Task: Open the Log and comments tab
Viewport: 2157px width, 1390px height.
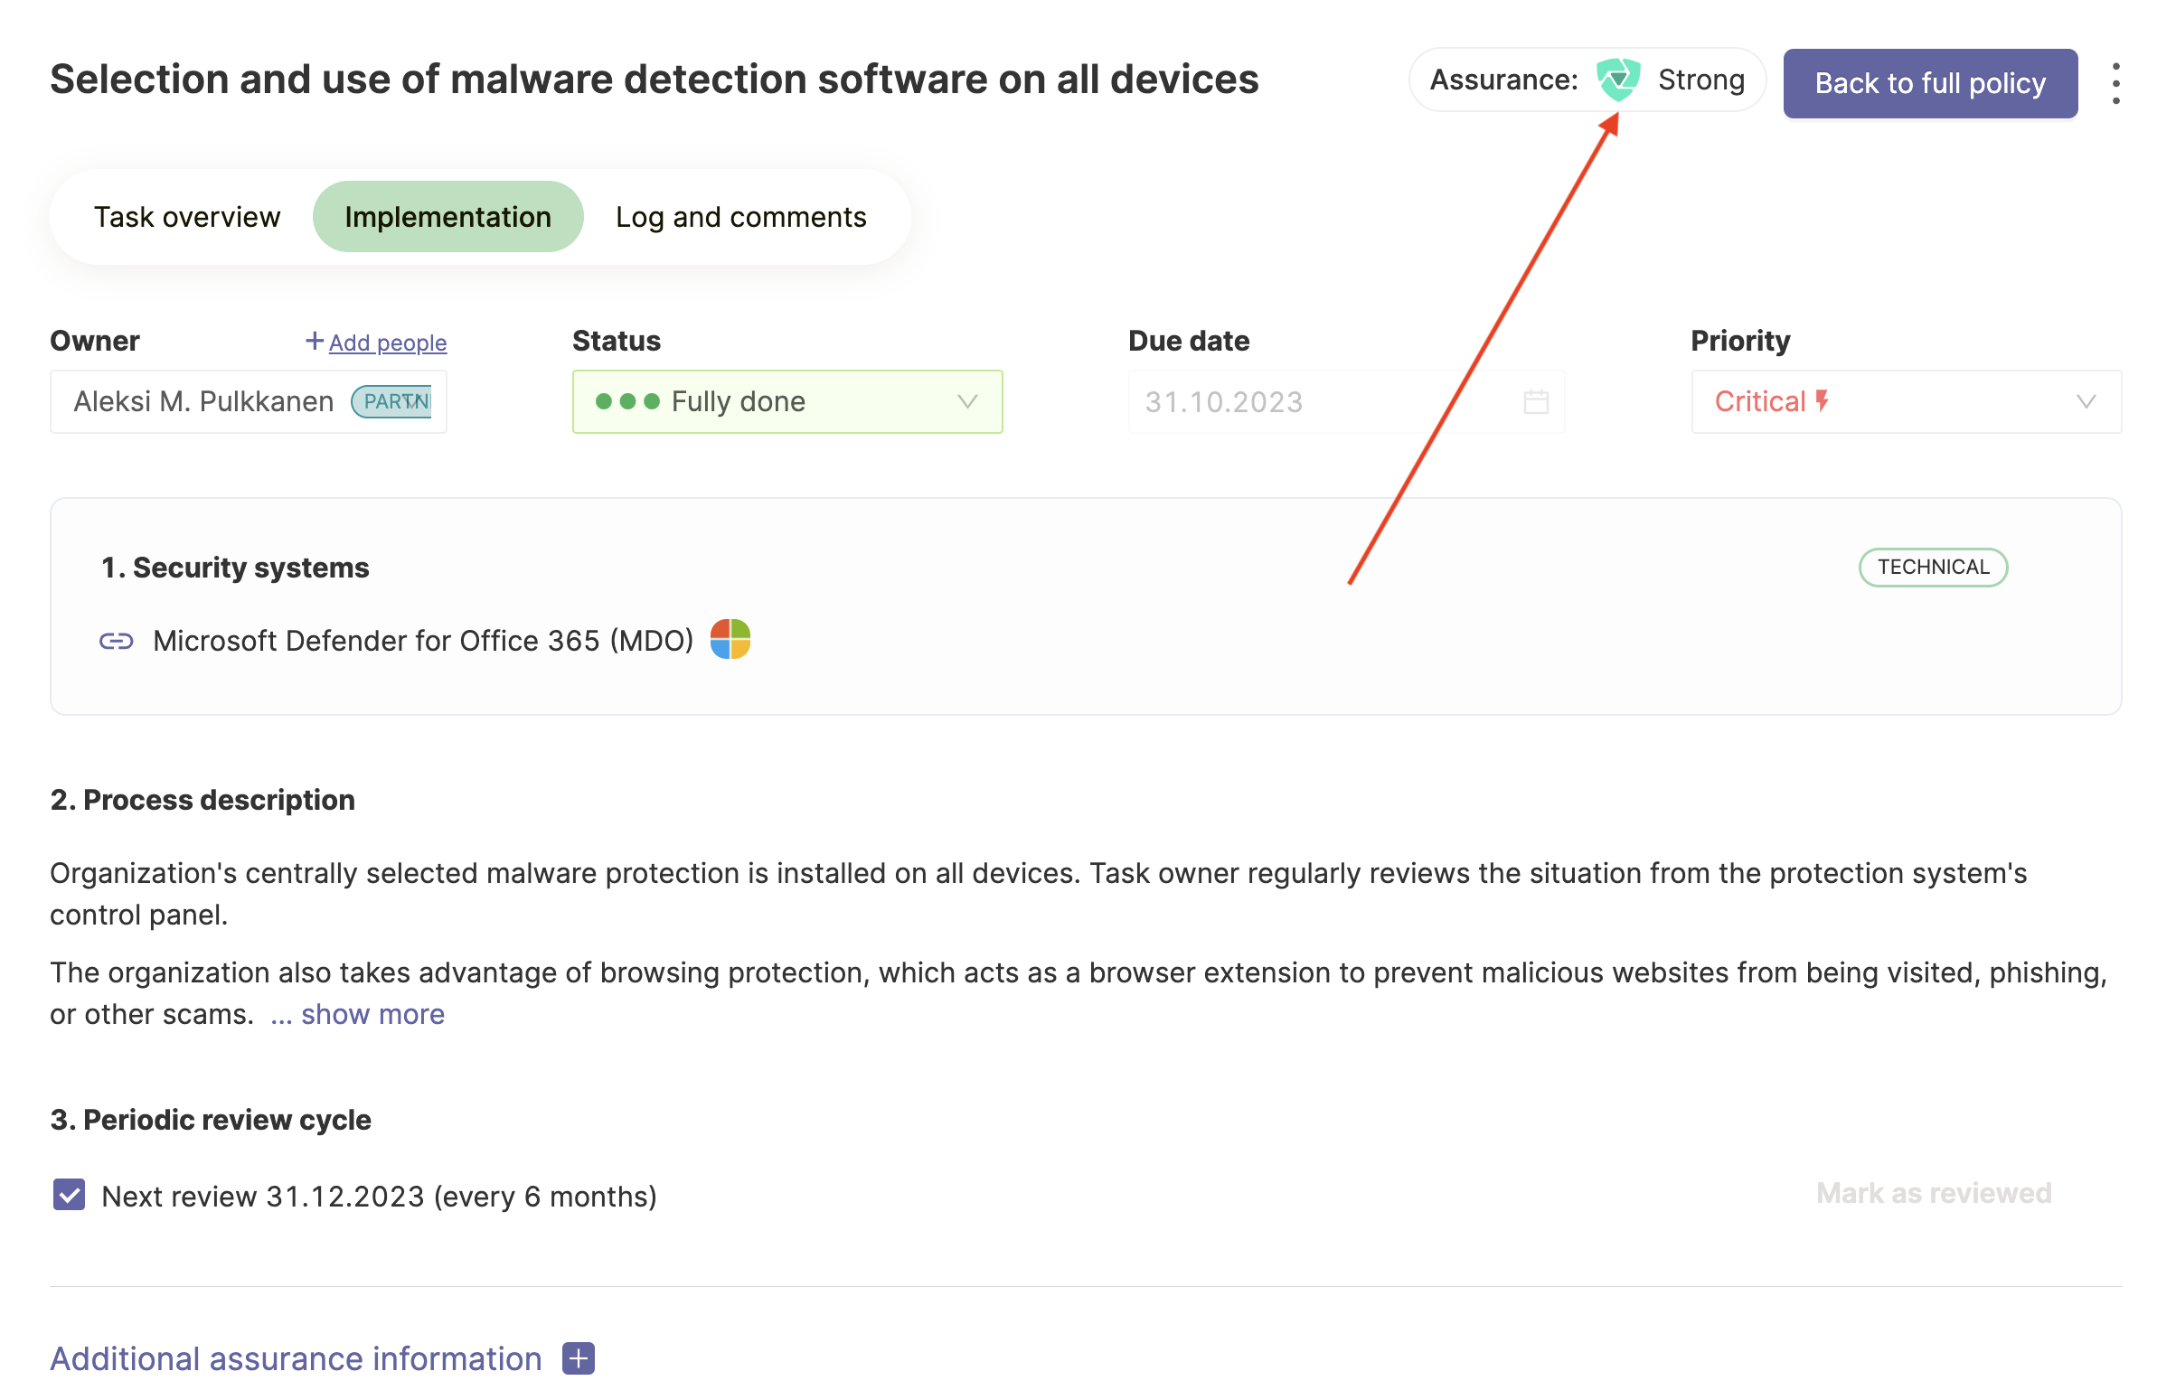Action: 740,217
